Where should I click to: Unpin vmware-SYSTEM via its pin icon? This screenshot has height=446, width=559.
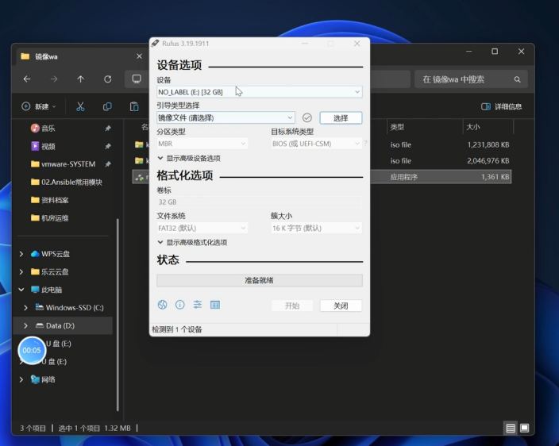(108, 164)
